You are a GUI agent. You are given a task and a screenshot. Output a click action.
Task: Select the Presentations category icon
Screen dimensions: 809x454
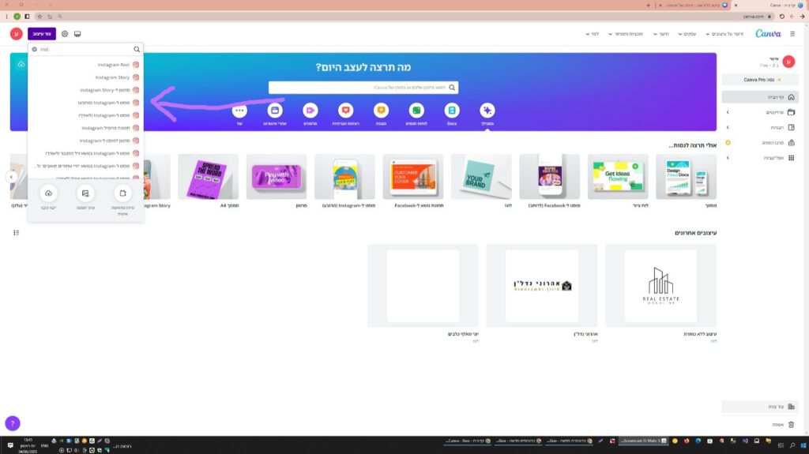[382, 111]
